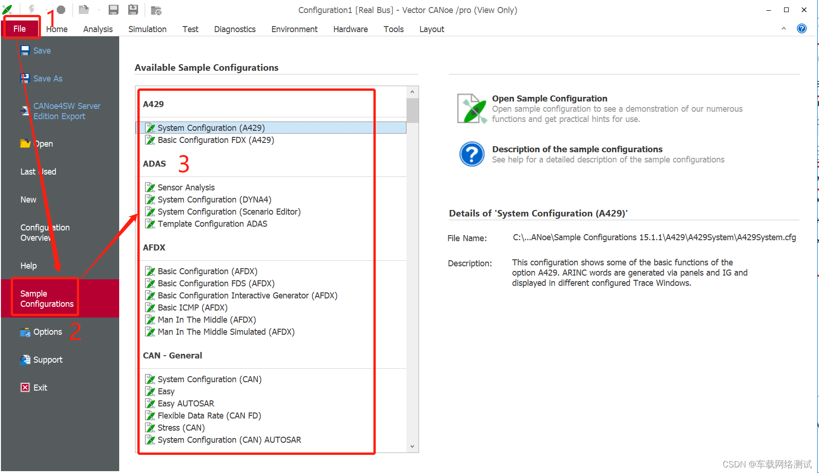Image resolution: width=819 pixels, height=473 pixels.
Task: Open the Diagnostics ribbon tab
Action: tap(235, 29)
